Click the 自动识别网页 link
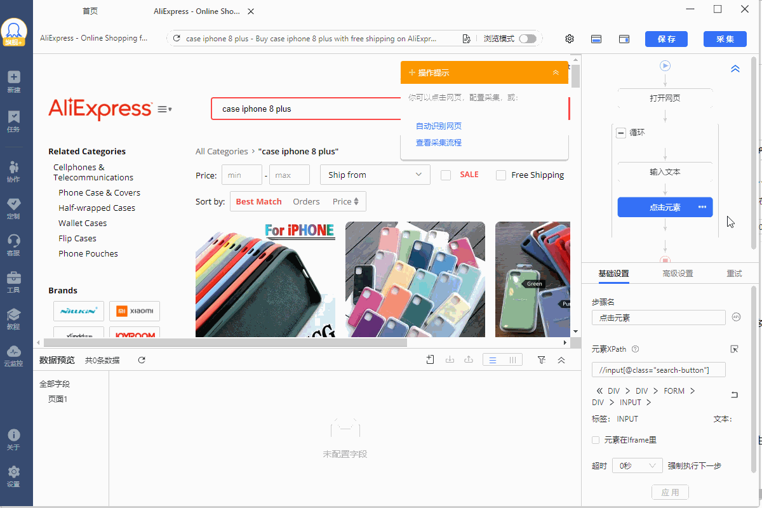Viewport: 762px width, 508px height. coord(439,126)
